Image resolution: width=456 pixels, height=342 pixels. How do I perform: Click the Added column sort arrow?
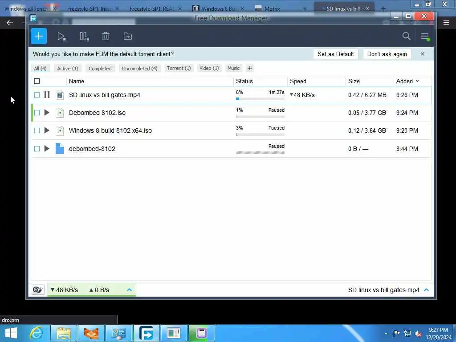[417, 81]
